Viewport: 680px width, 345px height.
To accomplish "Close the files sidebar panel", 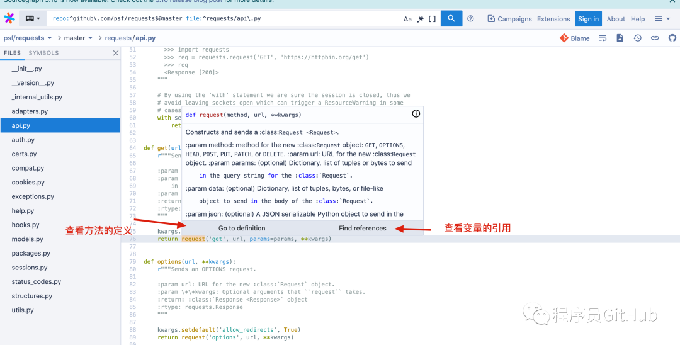I will [x=116, y=53].
